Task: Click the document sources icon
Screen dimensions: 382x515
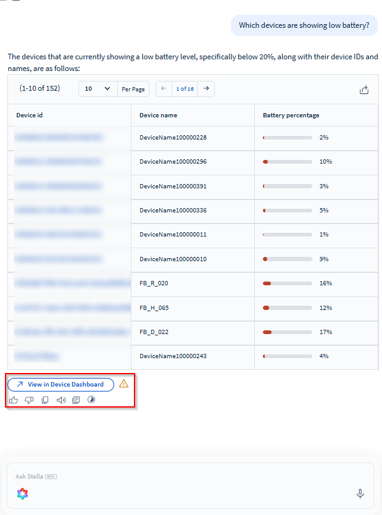Action: pyautogui.click(x=77, y=400)
